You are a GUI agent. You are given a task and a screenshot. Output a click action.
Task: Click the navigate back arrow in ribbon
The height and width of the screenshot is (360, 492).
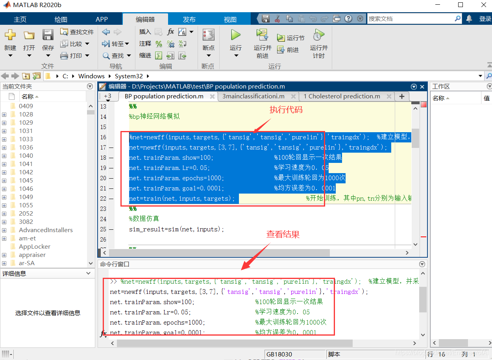(106, 32)
